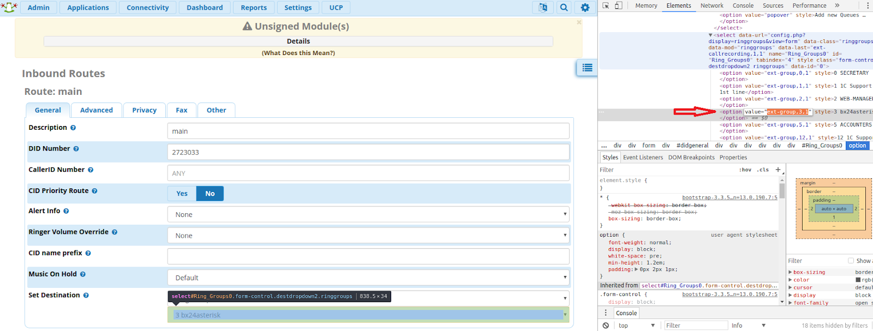Screen dimensions: 873x331
Task: Open What Does this Mean link
Action: 298,53
